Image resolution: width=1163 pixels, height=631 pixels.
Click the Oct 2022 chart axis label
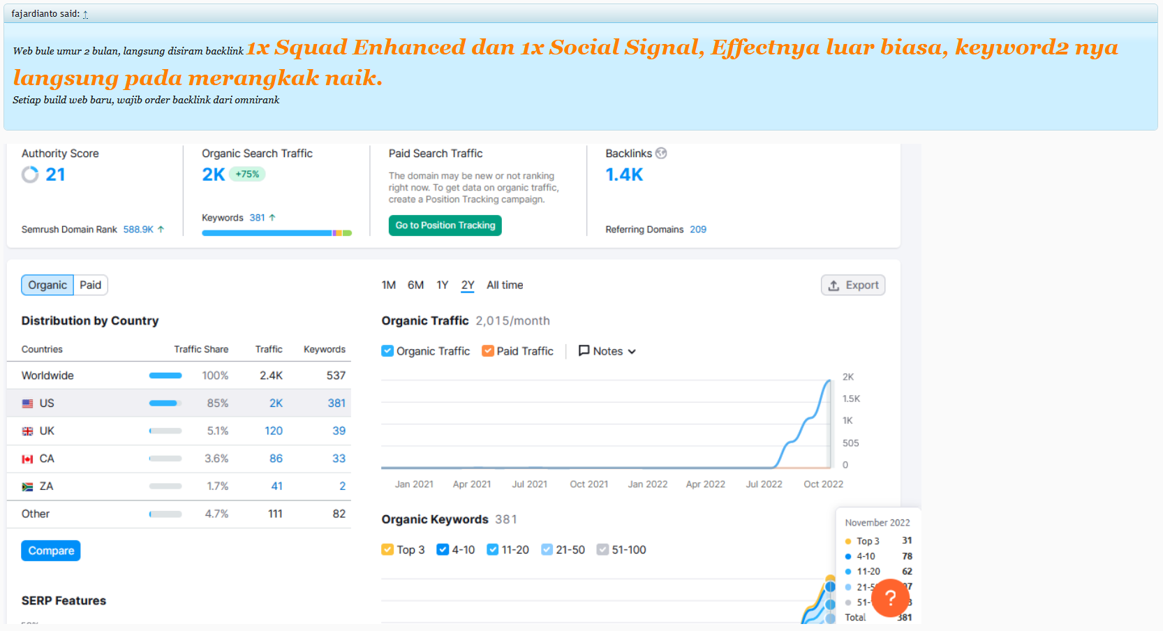click(x=823, y=484)
